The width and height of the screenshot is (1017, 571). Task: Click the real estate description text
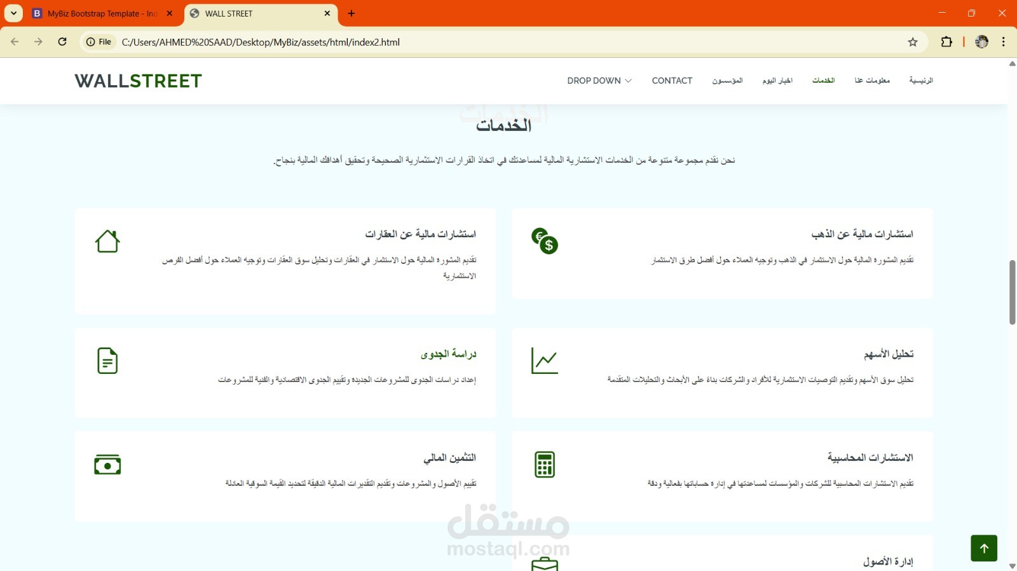click(319, 268)
